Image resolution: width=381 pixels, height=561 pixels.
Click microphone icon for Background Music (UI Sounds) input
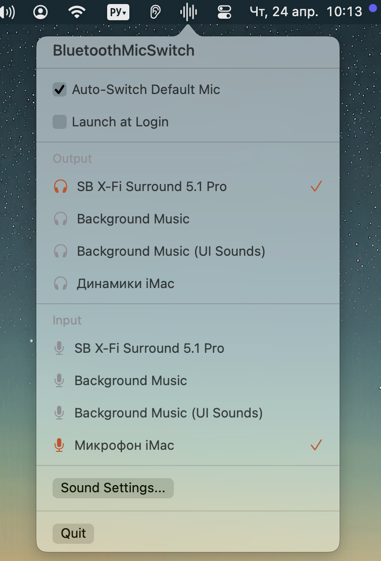point(59,413)
